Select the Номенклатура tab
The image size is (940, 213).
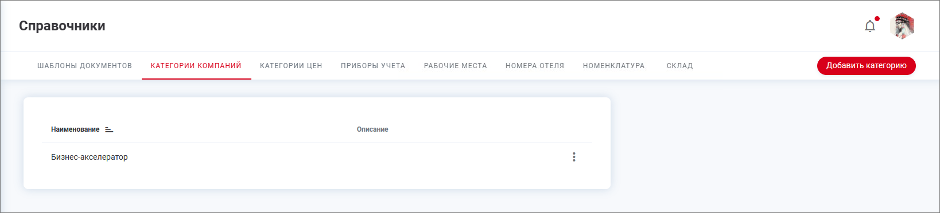point(614,66)
